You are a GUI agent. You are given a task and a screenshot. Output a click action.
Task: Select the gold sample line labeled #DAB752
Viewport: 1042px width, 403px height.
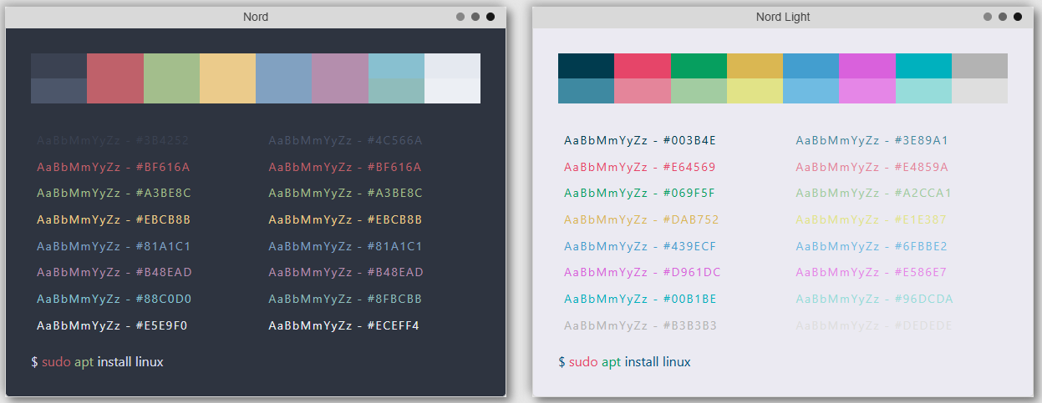tap(642, 219)
